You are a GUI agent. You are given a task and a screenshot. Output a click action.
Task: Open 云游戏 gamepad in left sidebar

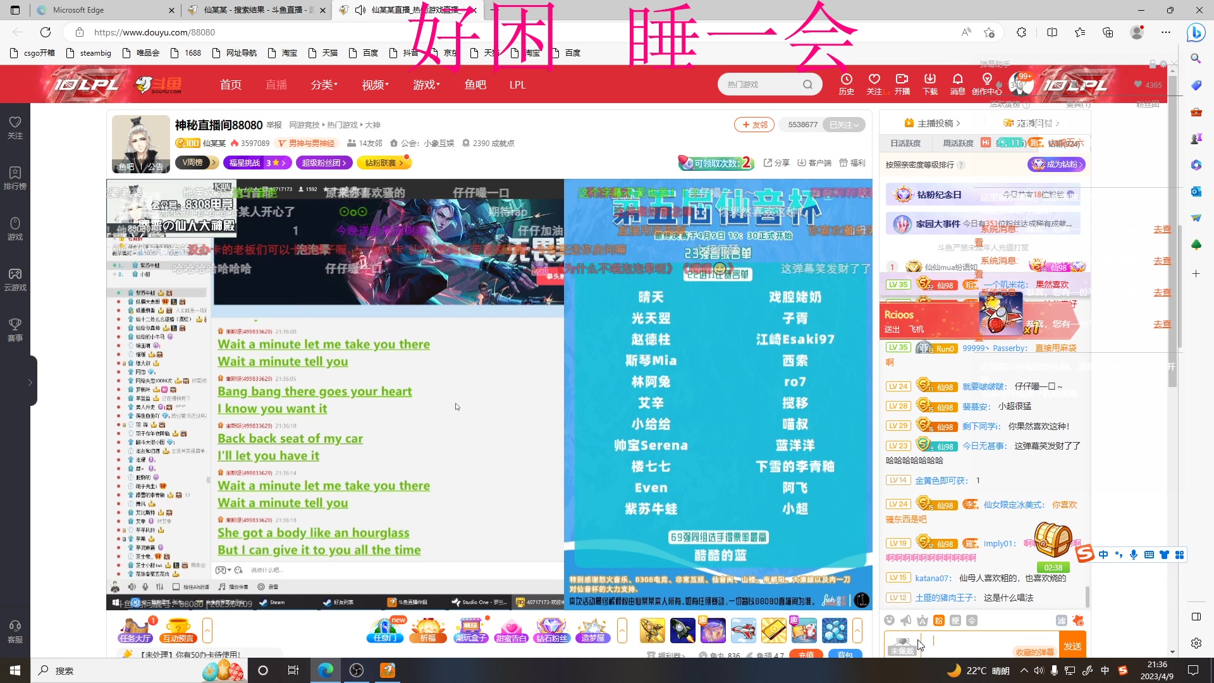point(15,279)
